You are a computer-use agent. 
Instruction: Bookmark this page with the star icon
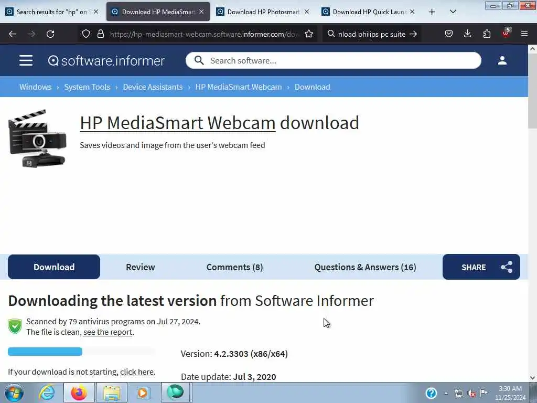[309, 34]
